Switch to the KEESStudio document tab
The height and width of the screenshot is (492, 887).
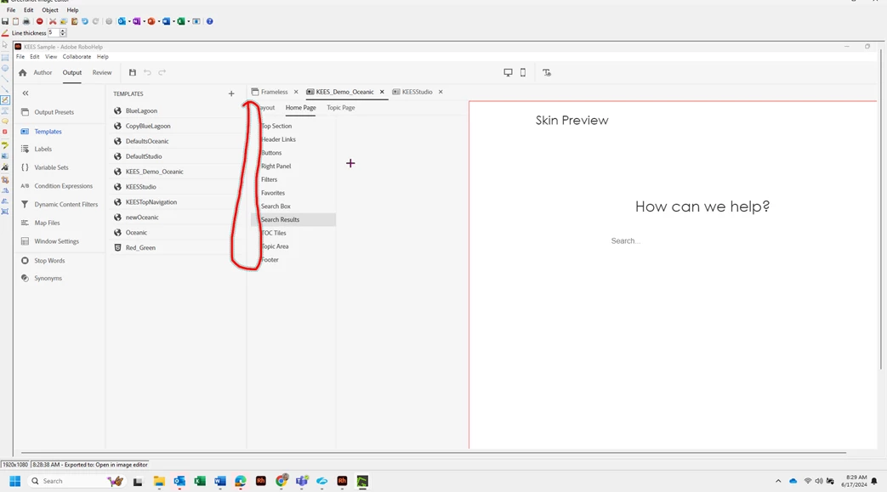pos(417,92)
